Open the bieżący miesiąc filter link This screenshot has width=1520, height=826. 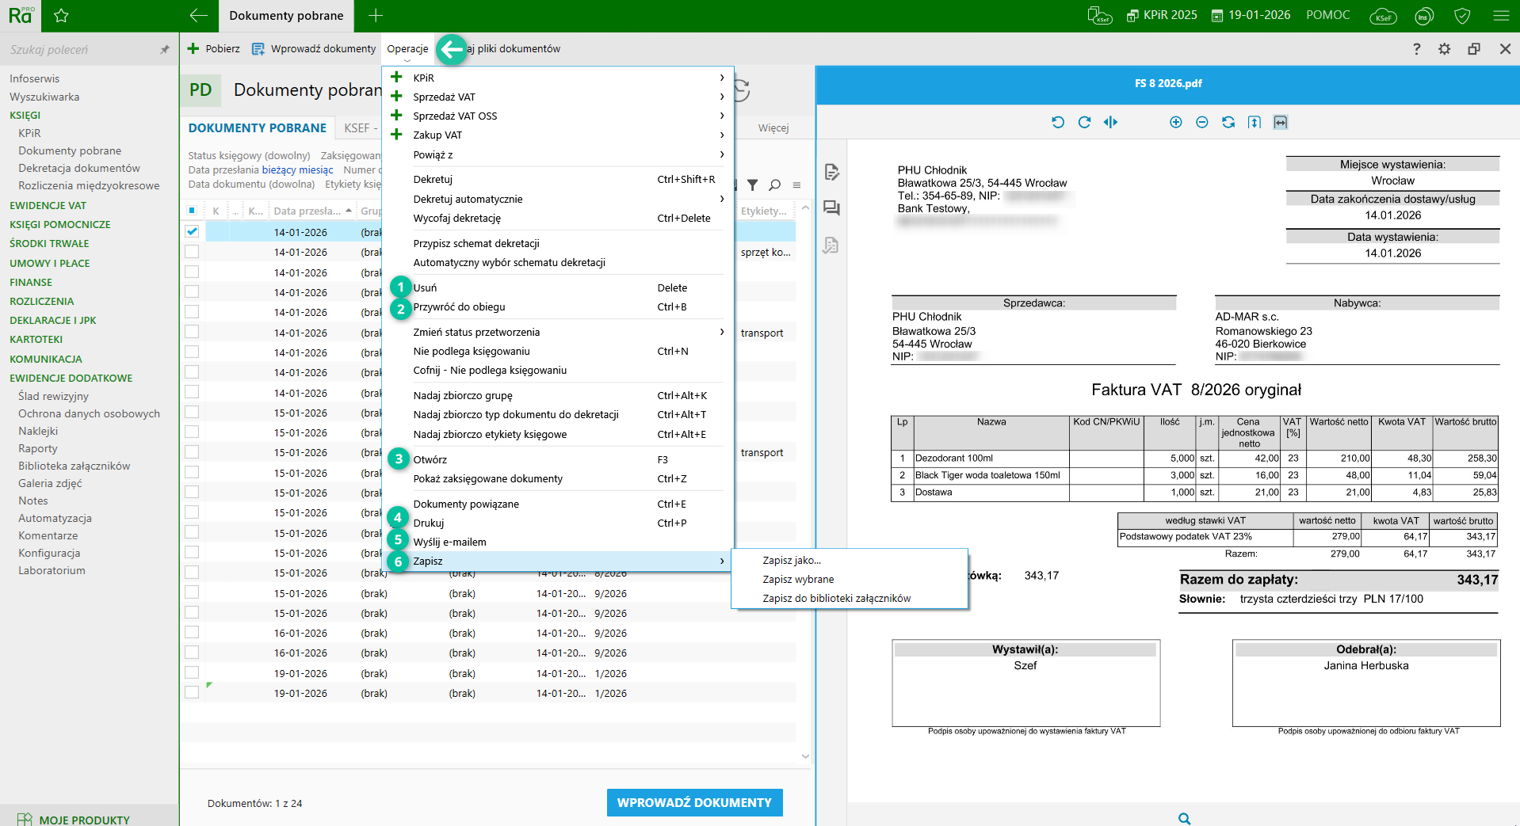tap(297, 169)
